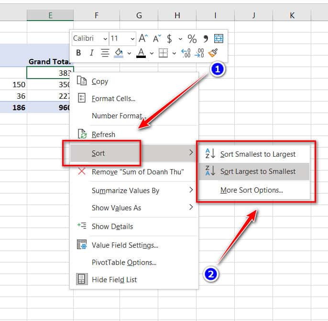
Task: Click the Copy icon in menu
Action: (x=82, y=80)
